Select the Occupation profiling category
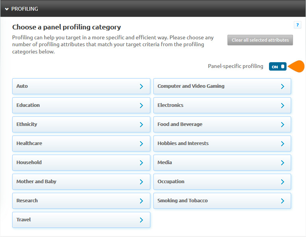The height and width of the screenshot is (237, 306). (x=222, y=182)
